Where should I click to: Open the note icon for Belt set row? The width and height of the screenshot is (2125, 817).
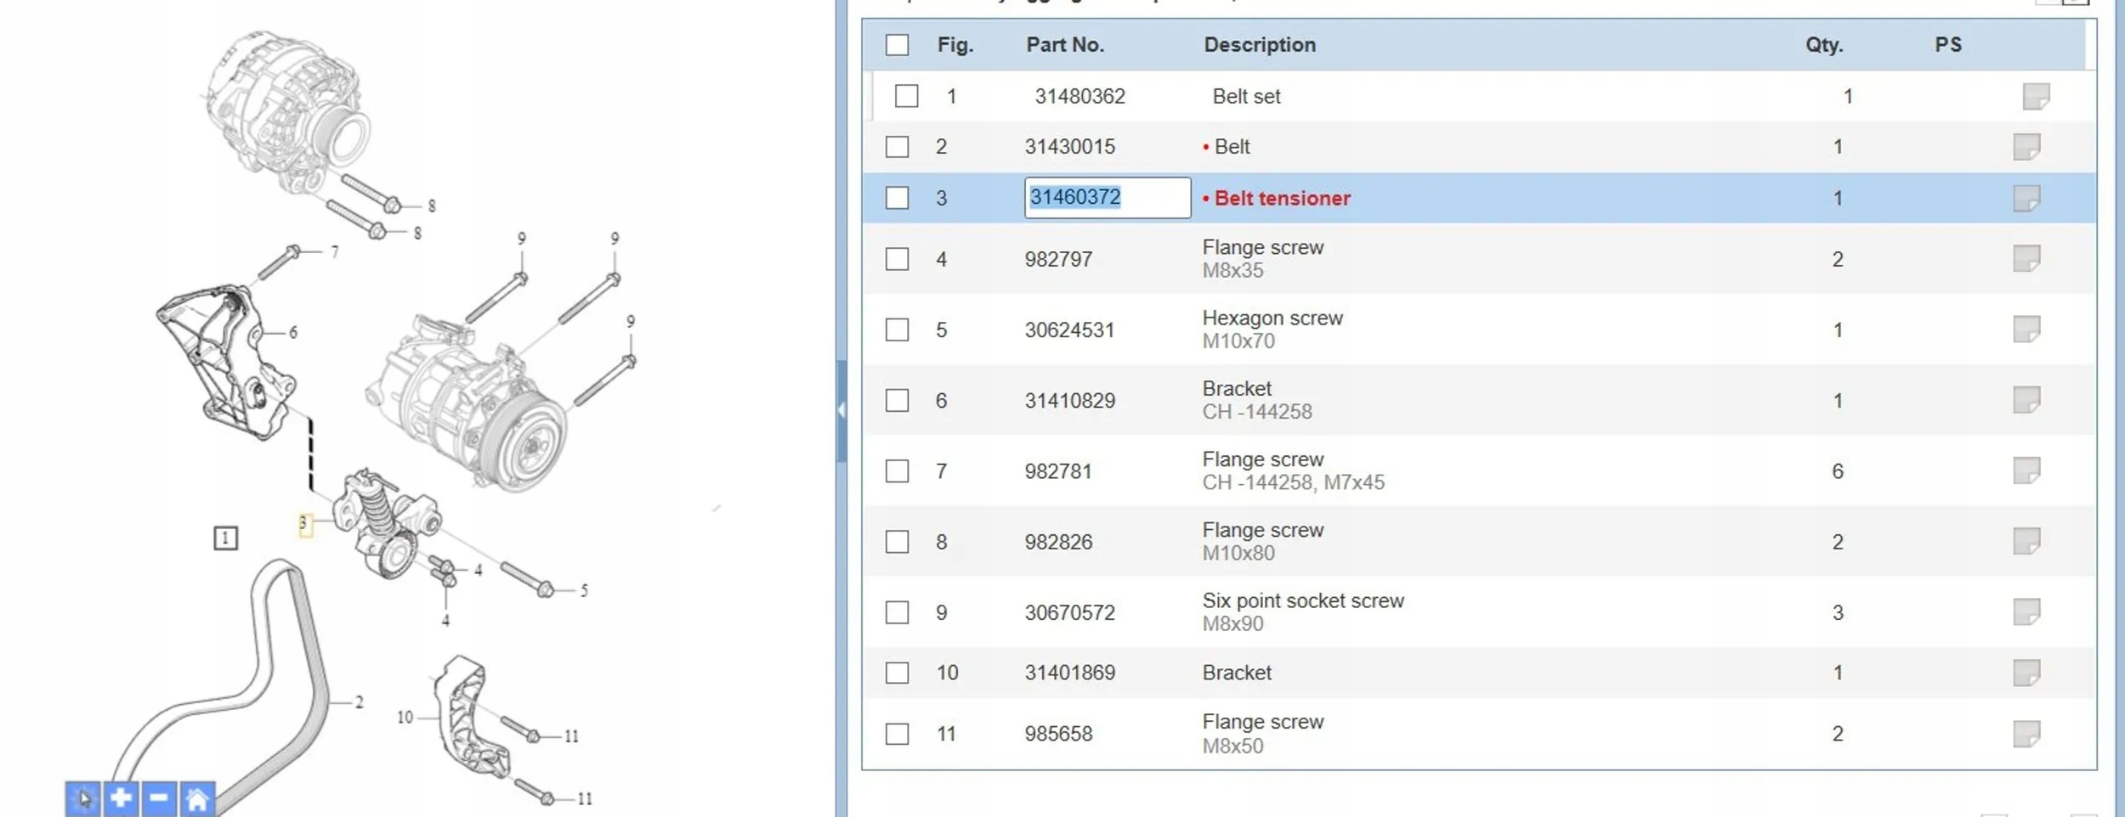coord(2036,96)
